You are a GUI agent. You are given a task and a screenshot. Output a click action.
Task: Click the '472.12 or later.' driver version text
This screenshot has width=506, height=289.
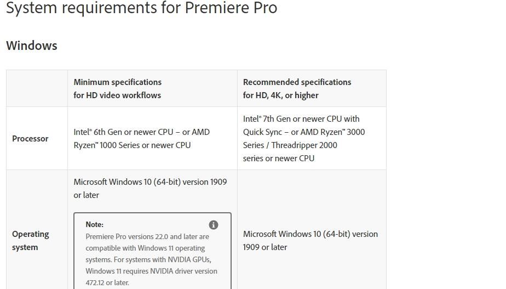[x=107, y=282]
